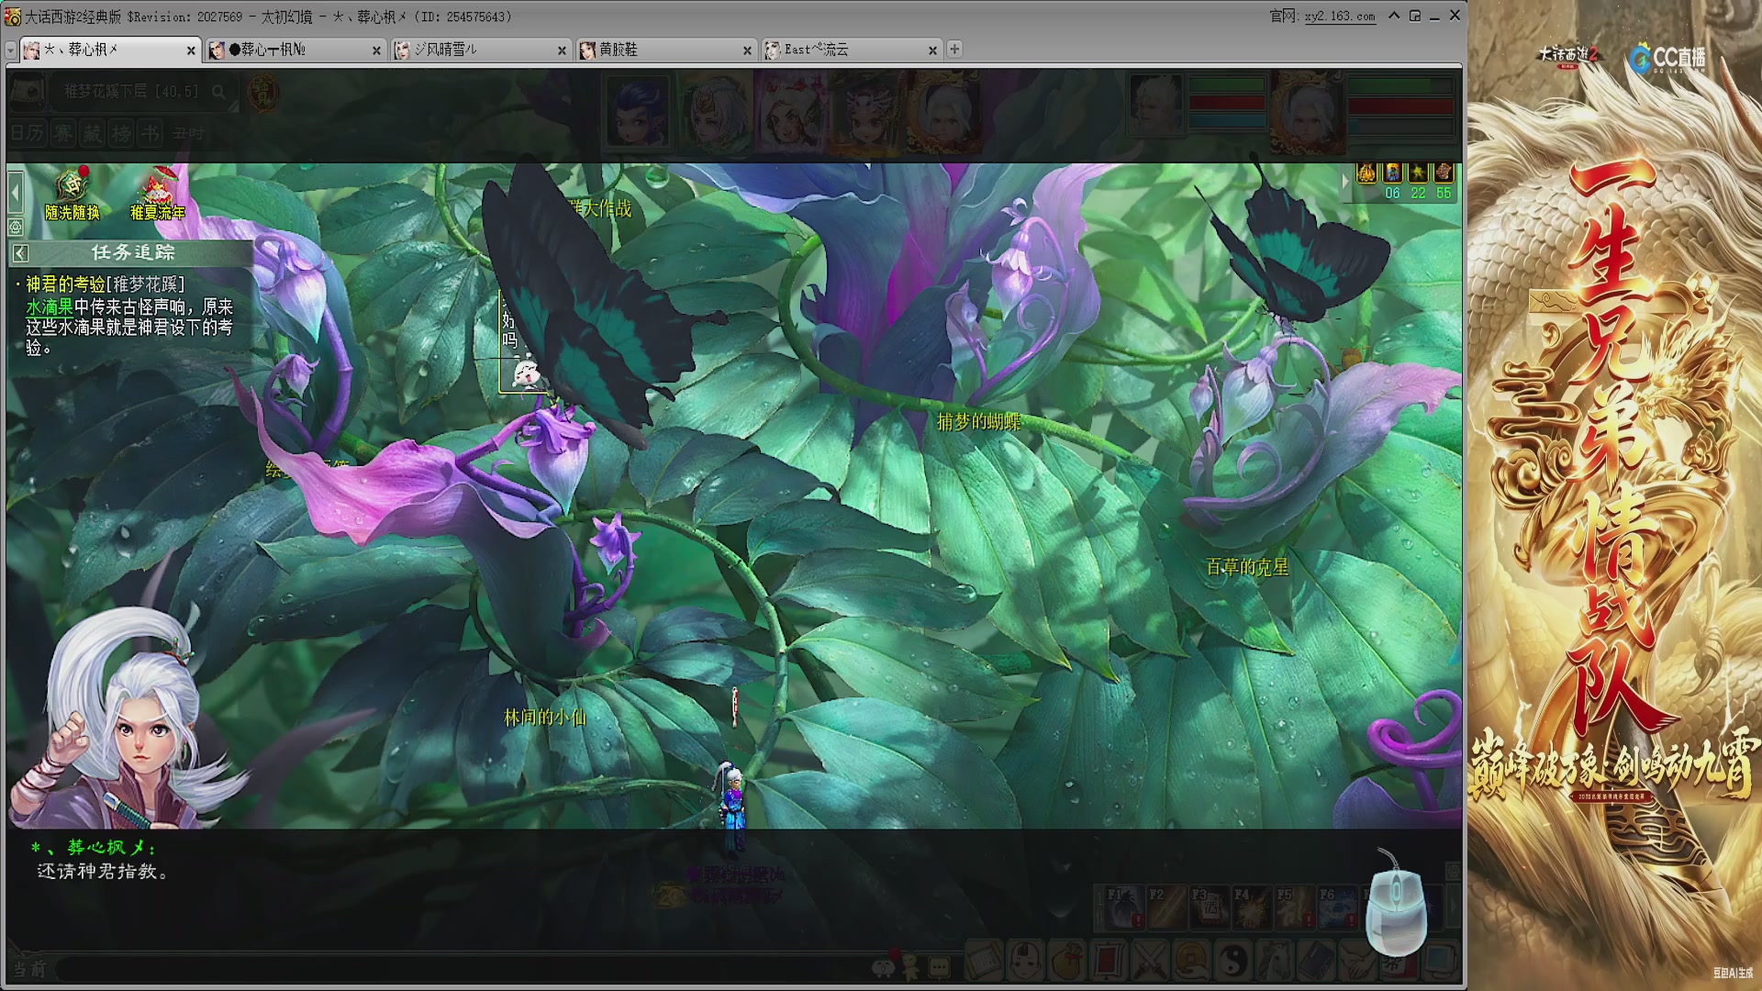Select the red-horned team member portrait
Screen dimensions: 1762x991
pyautogui.click(x=865, y=112)
